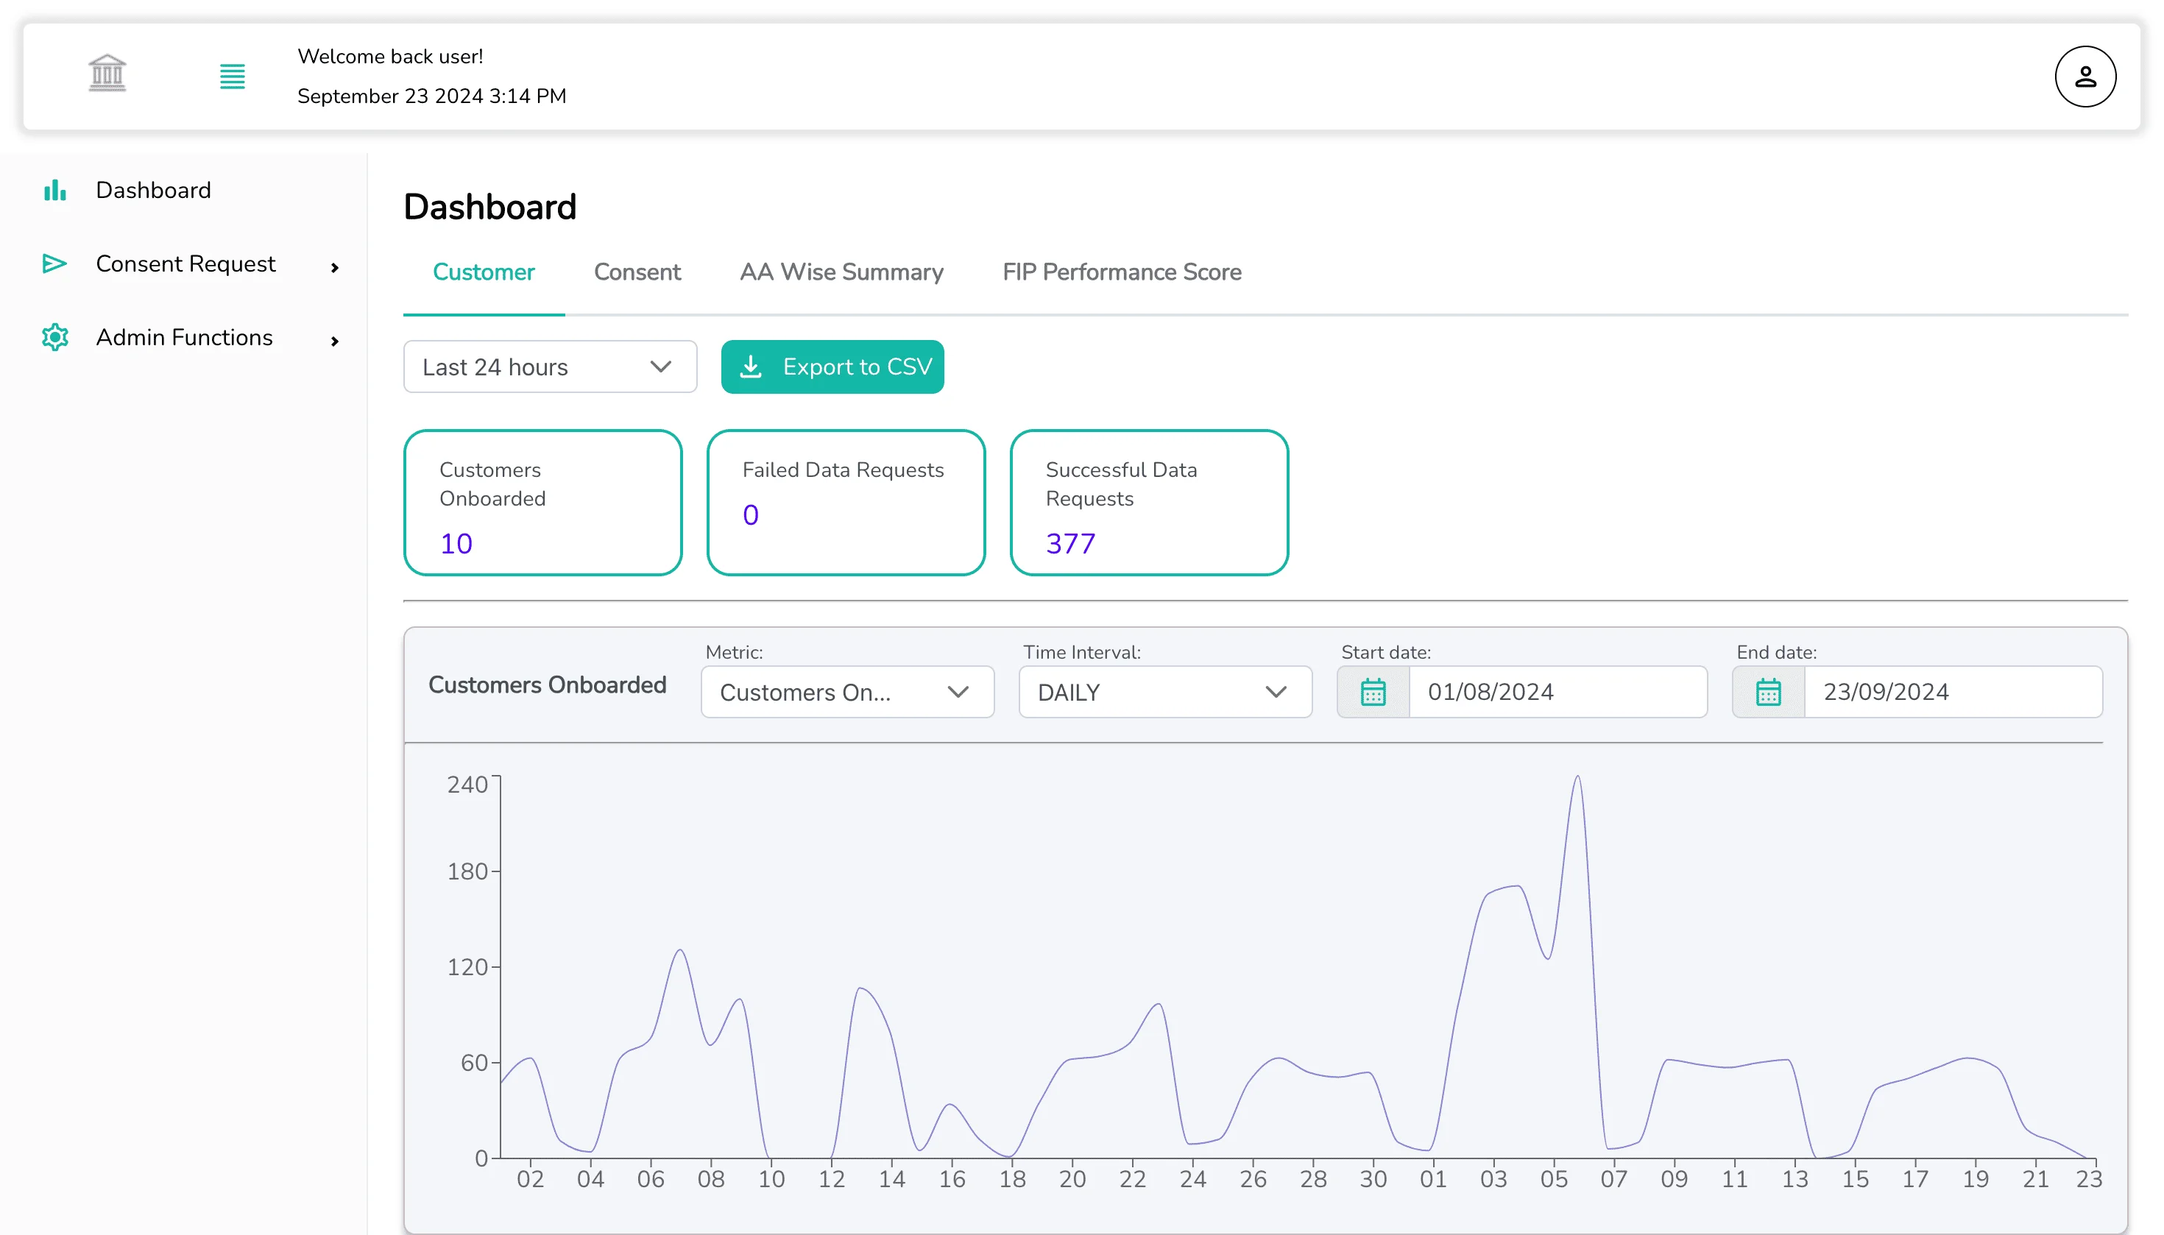Click the Admin Functions gear icon
The height and width of the screenshot is (1235, 2164).
54,337
